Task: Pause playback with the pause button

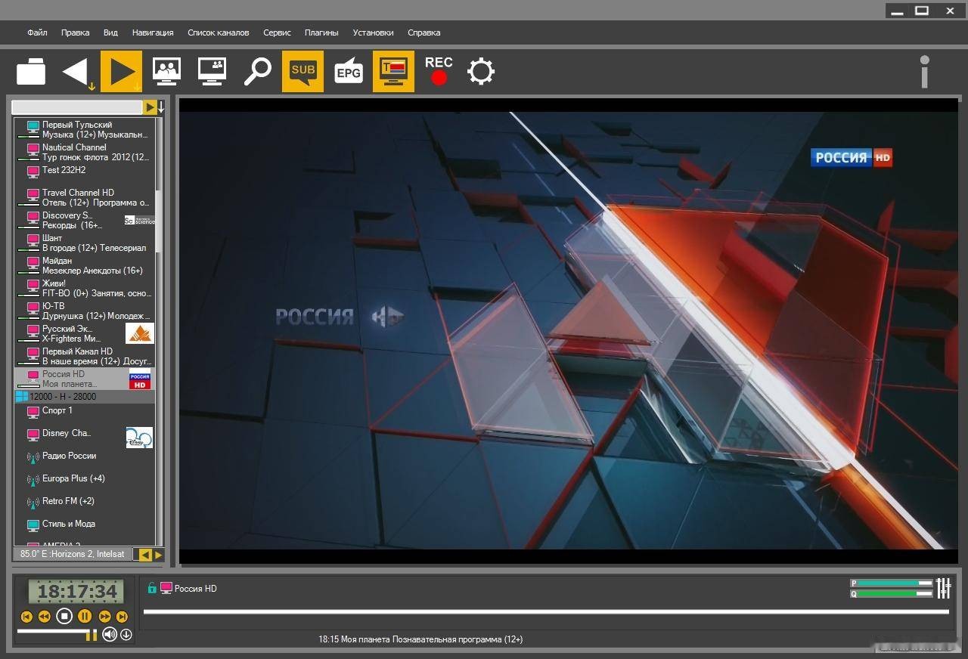Action: tap(85, 616)
